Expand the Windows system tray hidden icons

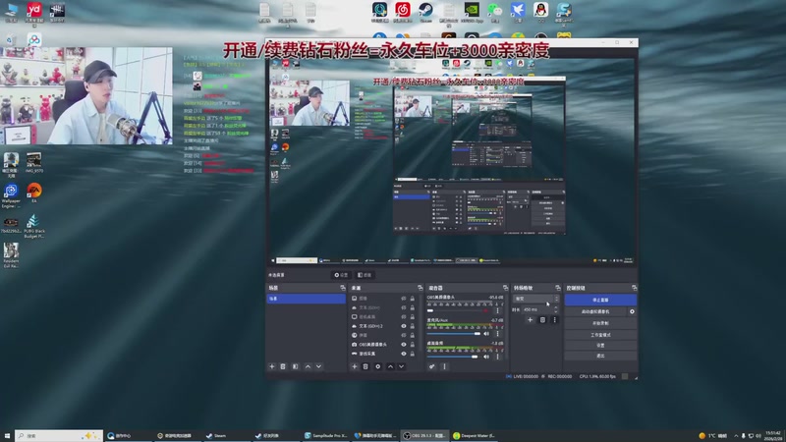[x=736, y=435]
